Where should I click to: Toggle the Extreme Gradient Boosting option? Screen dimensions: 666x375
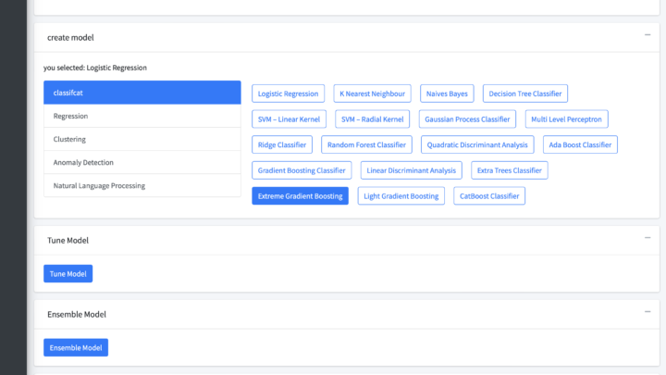(300, 195)
